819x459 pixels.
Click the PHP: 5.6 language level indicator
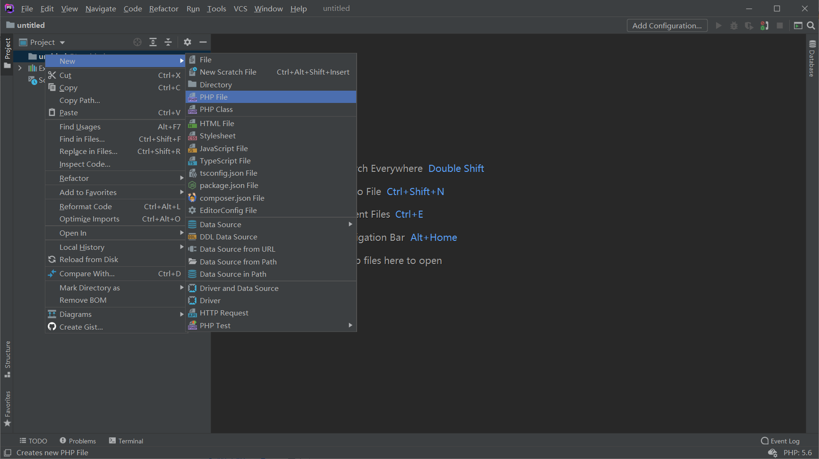click(798, 452)
